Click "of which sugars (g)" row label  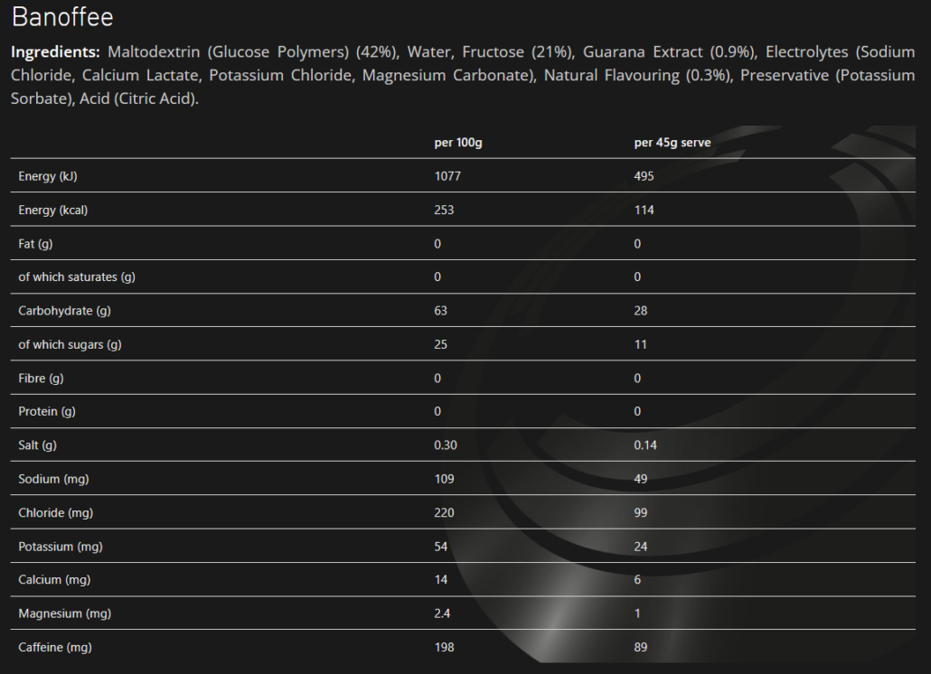pyautogui.click(x=70, y=344)
